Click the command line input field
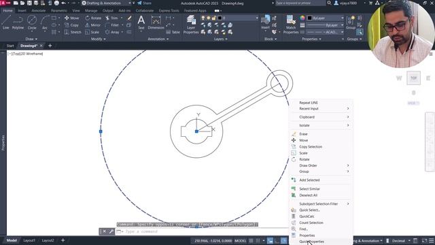The image size is (435, 245). (203, 231)
